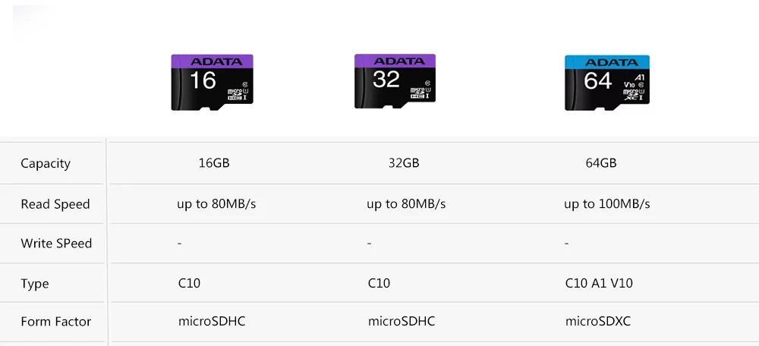Click the ADATA logo on the 64GB card
The width and height of the screenshot is (759, 346).
click(612, 62)
